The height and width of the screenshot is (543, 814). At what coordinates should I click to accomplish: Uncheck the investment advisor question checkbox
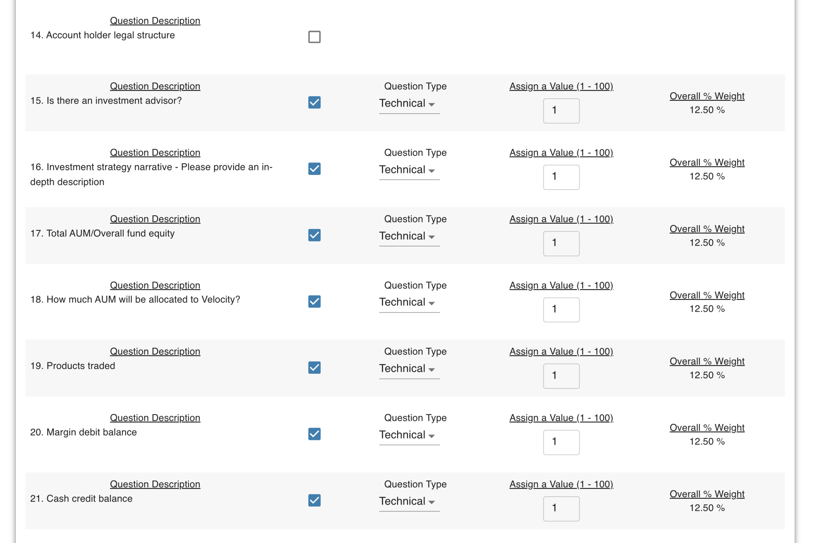point(314,102)
